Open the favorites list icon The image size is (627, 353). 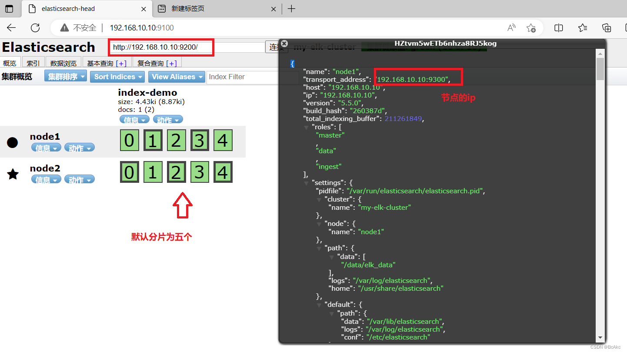point(583,28)
